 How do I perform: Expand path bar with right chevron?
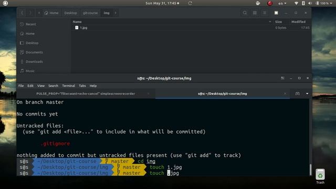[x=115, y=13]
